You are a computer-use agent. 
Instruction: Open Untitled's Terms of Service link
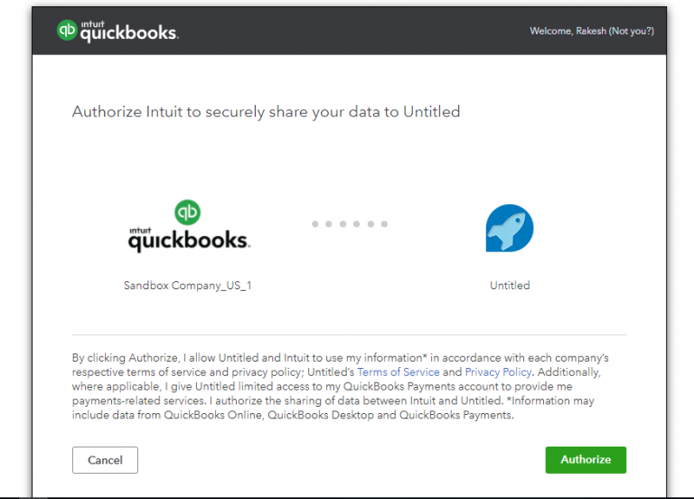coord(398,372)
